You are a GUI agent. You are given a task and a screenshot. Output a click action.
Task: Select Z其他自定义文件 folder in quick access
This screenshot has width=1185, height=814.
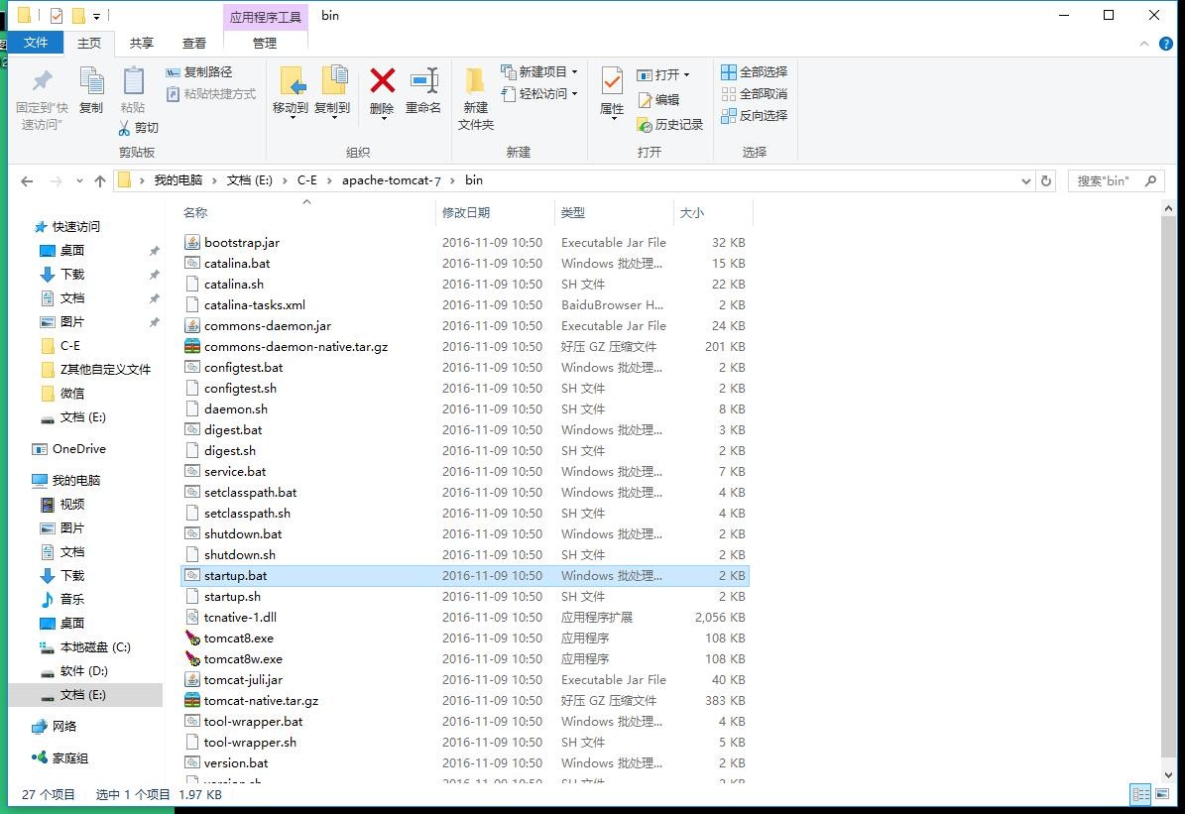(x=105, y=370)
